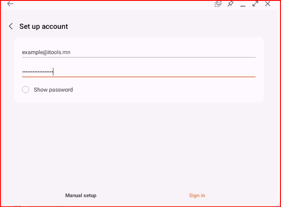Image resolution: width=281 pixels, height=207 pixels.
Task: Click inside the masked password field
Action: pyautogui.click(x=139, y=72)
